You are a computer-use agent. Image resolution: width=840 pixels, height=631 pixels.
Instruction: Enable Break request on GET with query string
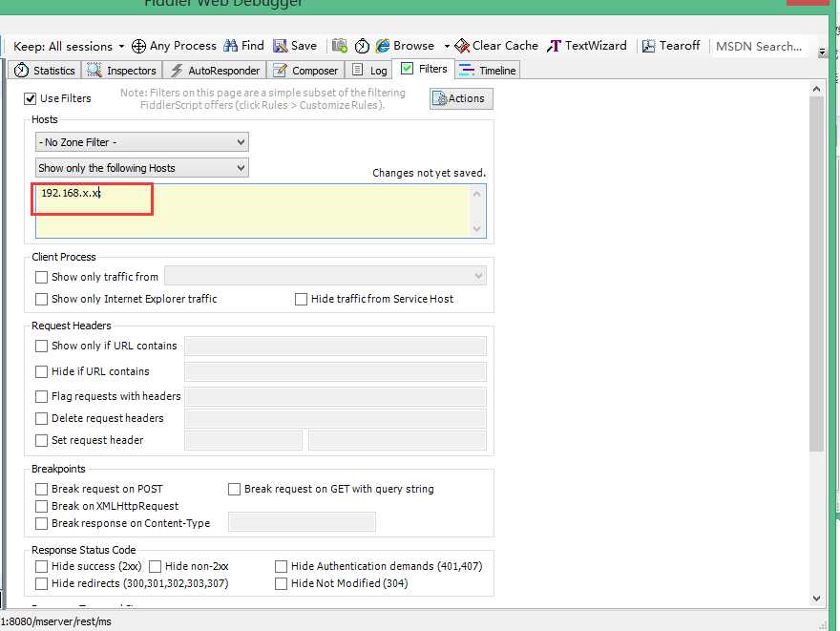click(x=234, y=489)
